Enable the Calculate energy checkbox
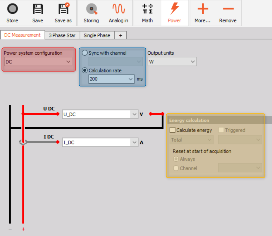Image resolution: width=272 pixels, height=236 pixels. (x=173, y=130)
